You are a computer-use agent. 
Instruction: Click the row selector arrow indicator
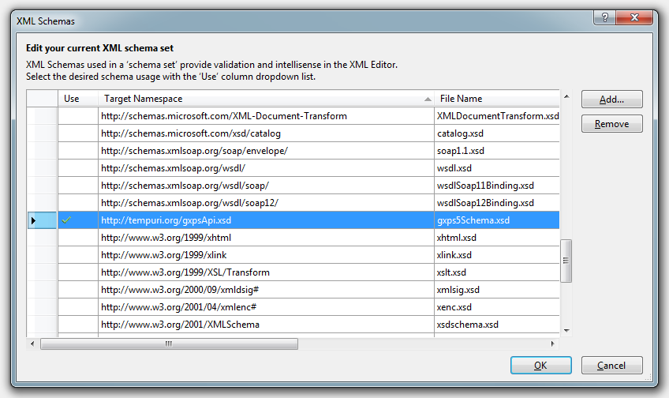pos(33,220)
